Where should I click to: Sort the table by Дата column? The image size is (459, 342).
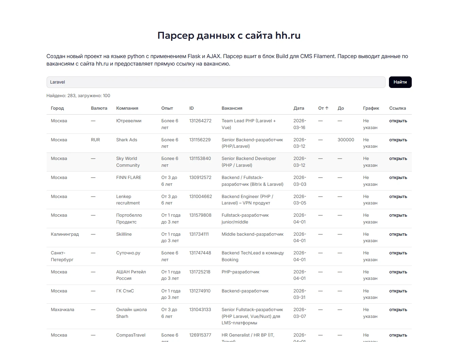tap(299, 108)
